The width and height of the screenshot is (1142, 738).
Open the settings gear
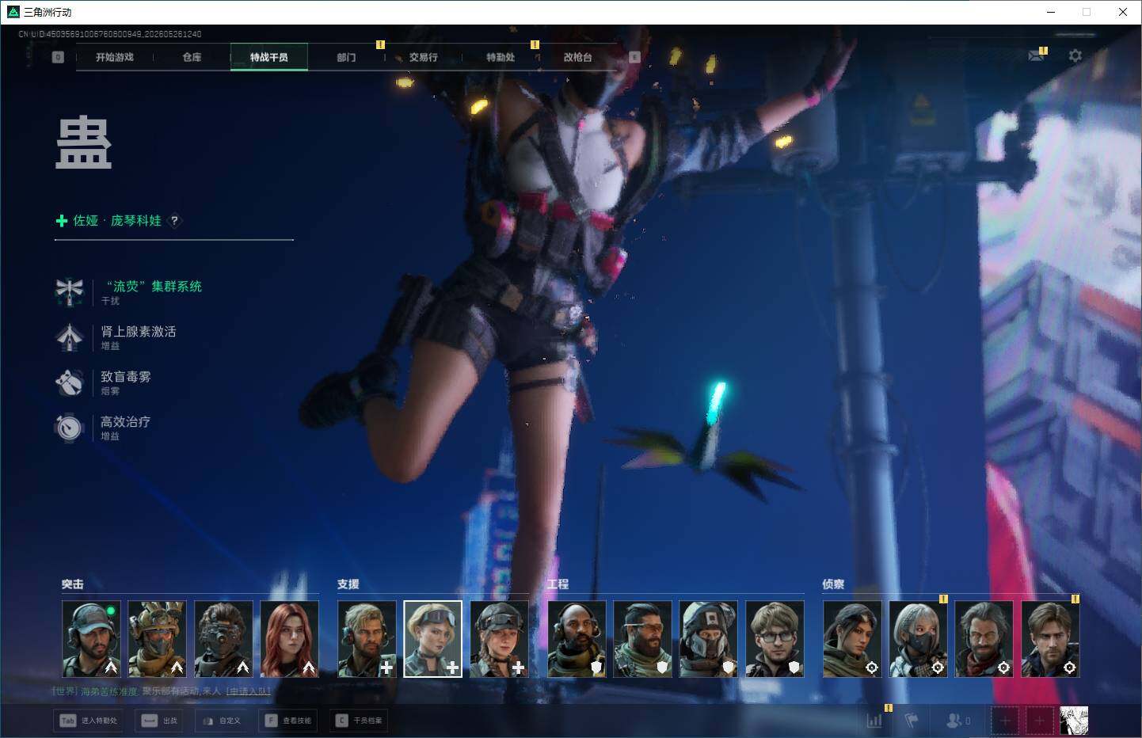[x=1075, y=55]
